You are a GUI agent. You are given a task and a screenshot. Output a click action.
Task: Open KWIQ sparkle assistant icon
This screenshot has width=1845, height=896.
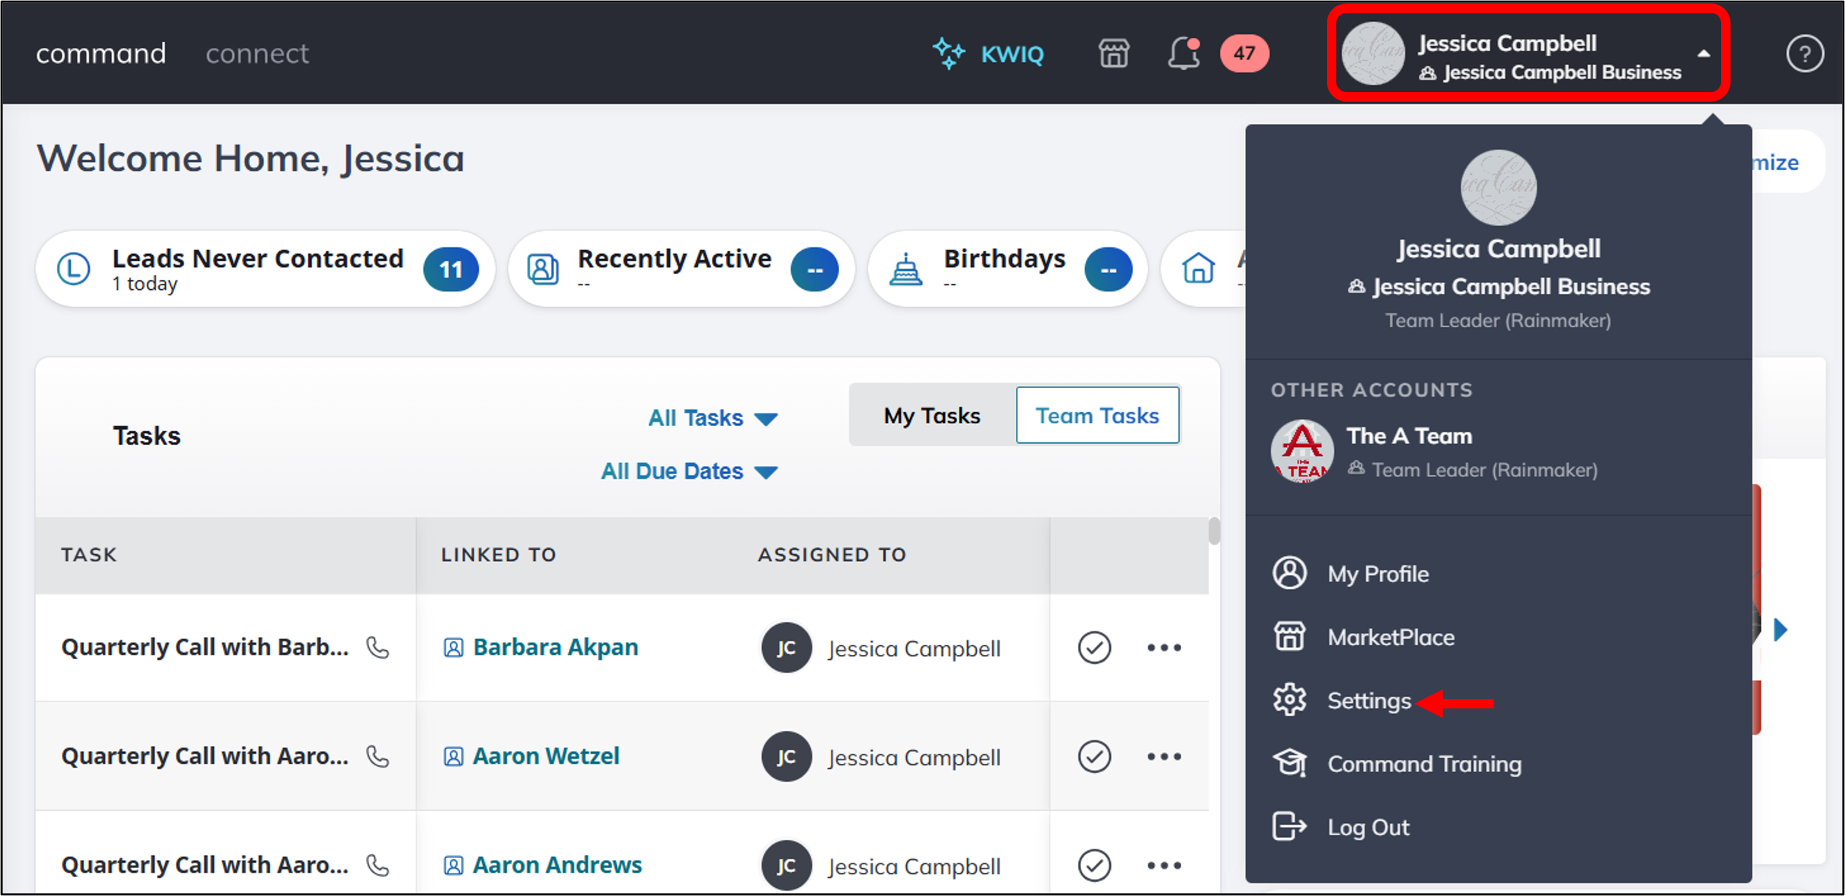[949, 54]
